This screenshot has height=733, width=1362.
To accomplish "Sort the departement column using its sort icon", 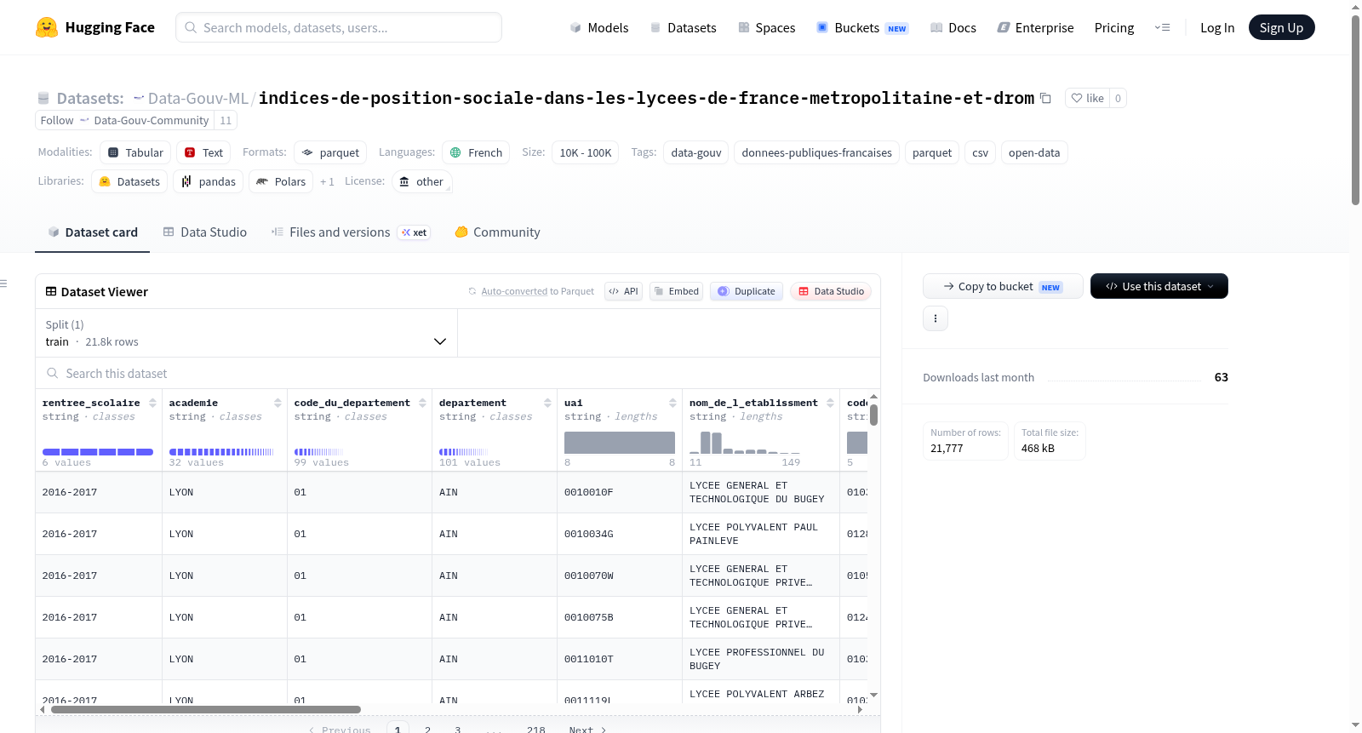I will (547, 403).
